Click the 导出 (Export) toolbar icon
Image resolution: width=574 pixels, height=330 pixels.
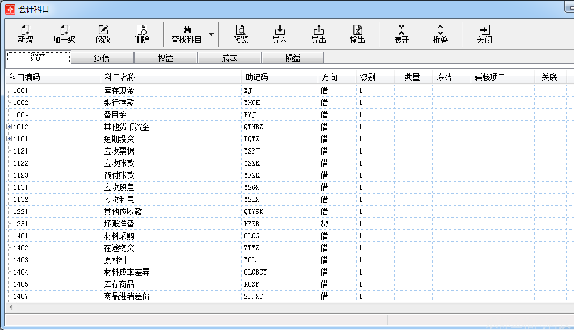pyautogui.click(x=319, y=31)
